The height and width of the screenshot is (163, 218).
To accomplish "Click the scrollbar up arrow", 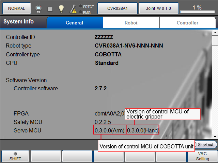I will 215,33.
